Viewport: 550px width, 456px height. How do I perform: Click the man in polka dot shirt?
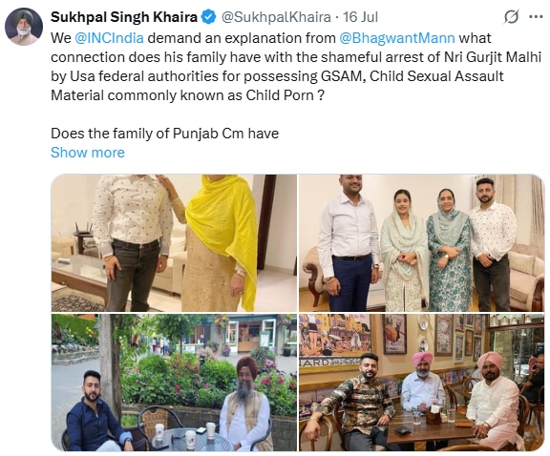132,242
